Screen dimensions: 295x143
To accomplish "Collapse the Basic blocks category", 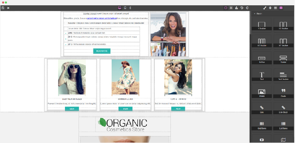I will pos(259,14).
